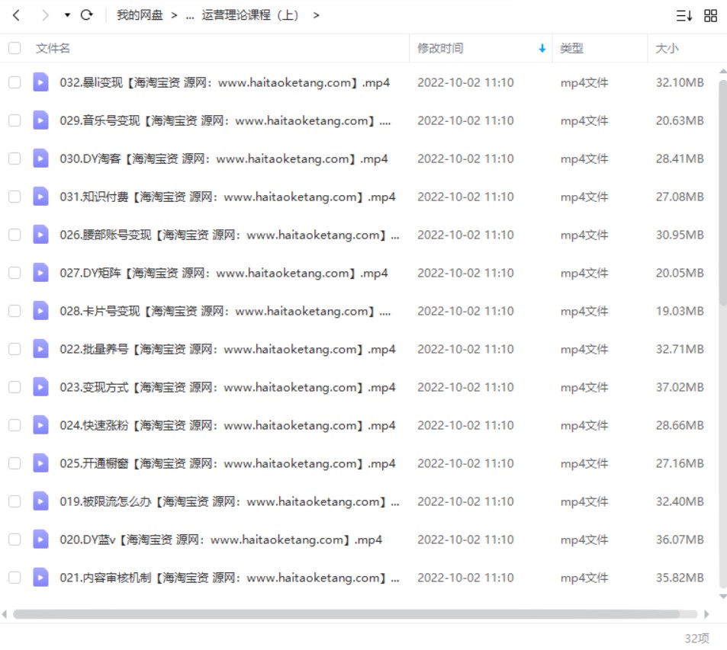Click the vertical scrollbar down arrow
The image size is (727, 650).
point(723,597)
